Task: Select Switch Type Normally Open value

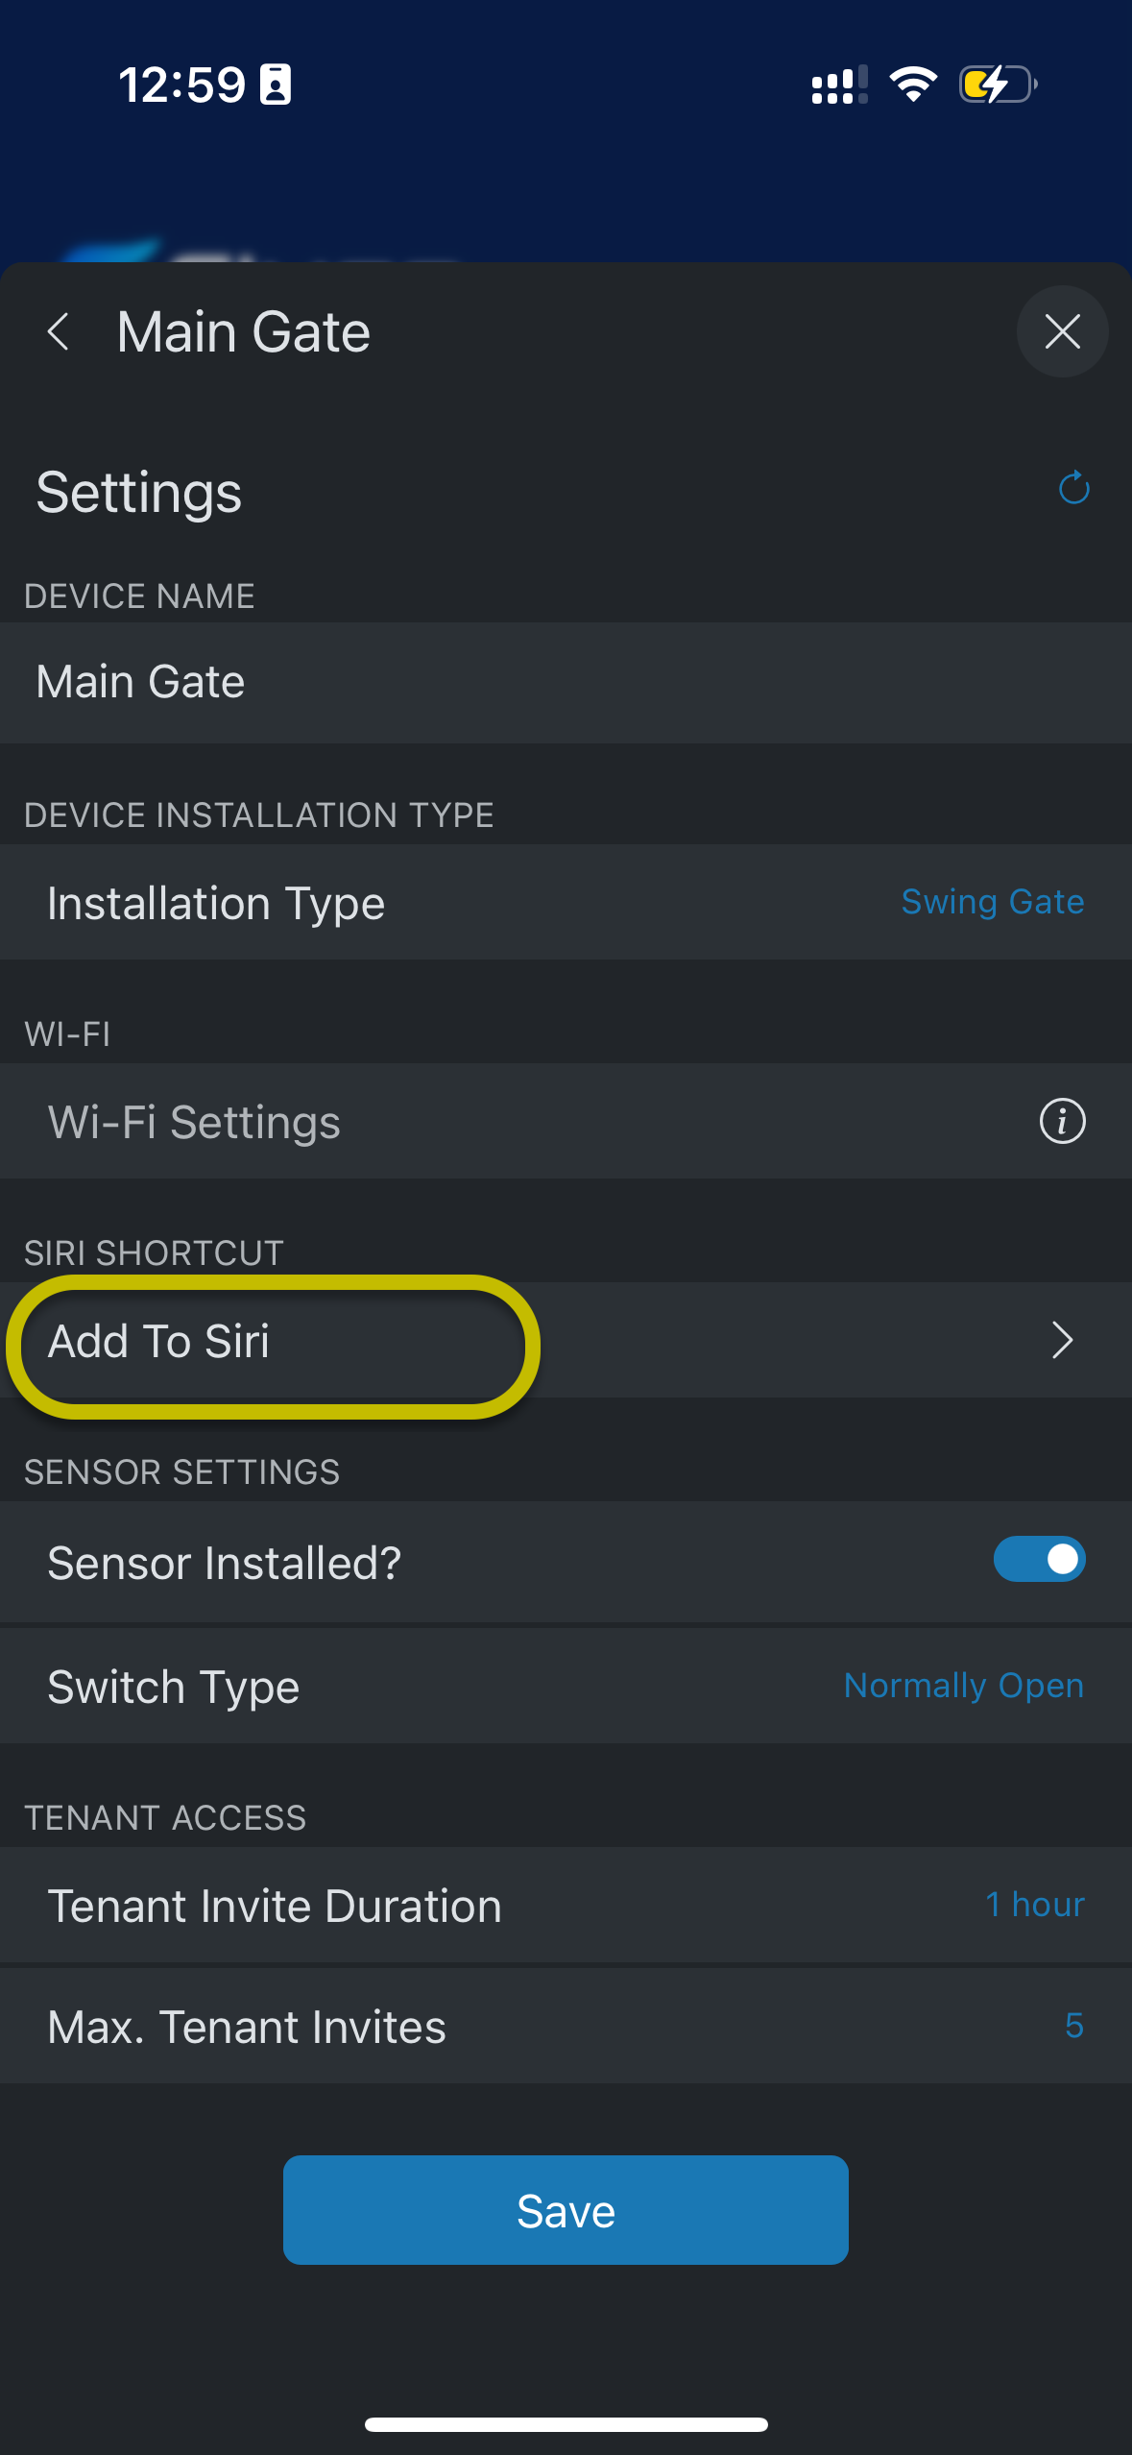Action: [964, 1686]
